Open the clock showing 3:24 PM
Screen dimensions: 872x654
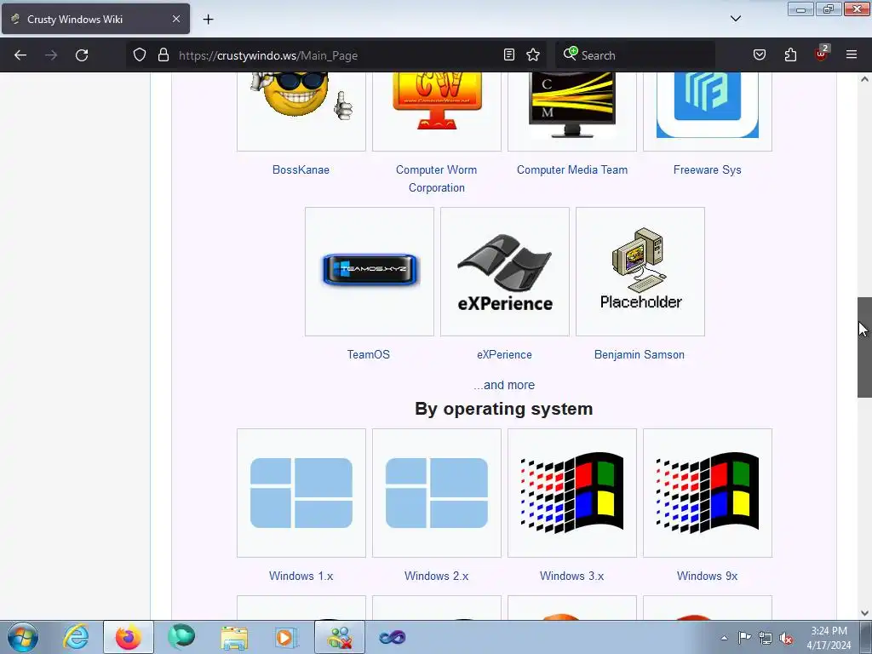pyautogui.click(x=829, y=638)
